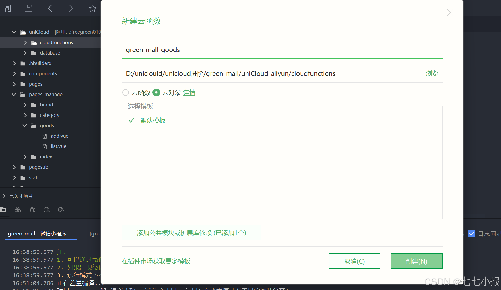Open 在插件市场获取更多模板 link
The image size is (501, 290).
tap(156, 261)
